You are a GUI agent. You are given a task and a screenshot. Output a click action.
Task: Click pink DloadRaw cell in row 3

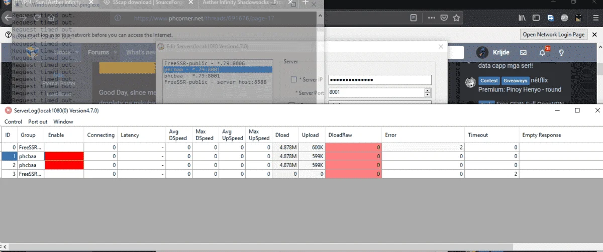[353, 174]
